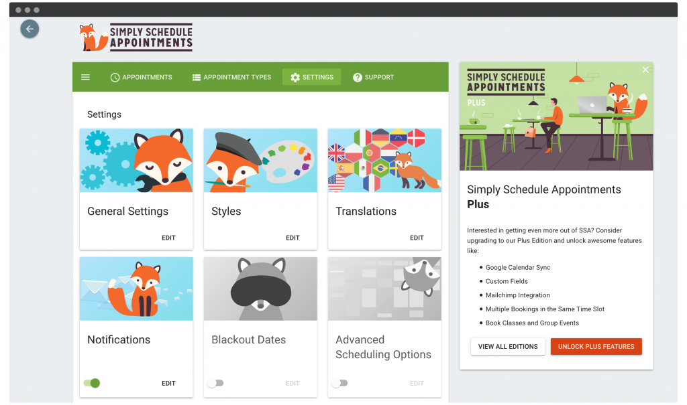Click the Translations flags image
The image size is (687, 405).
(x=384, y=160)
